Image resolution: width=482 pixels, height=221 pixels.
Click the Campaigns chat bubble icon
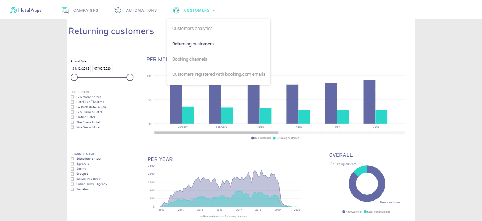click(65, 11)
